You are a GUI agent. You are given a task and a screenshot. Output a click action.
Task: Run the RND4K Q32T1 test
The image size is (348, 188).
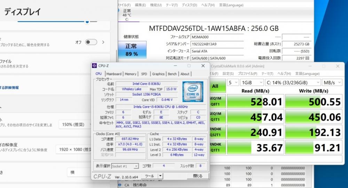click(x=217, y=132)
